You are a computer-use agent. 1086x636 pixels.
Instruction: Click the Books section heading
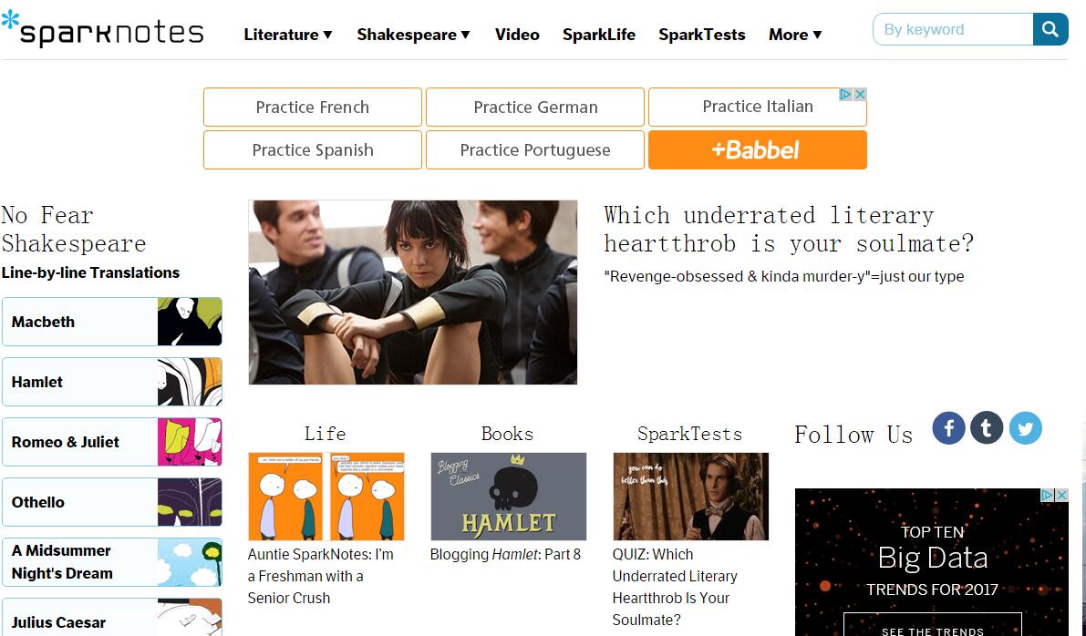508,434
